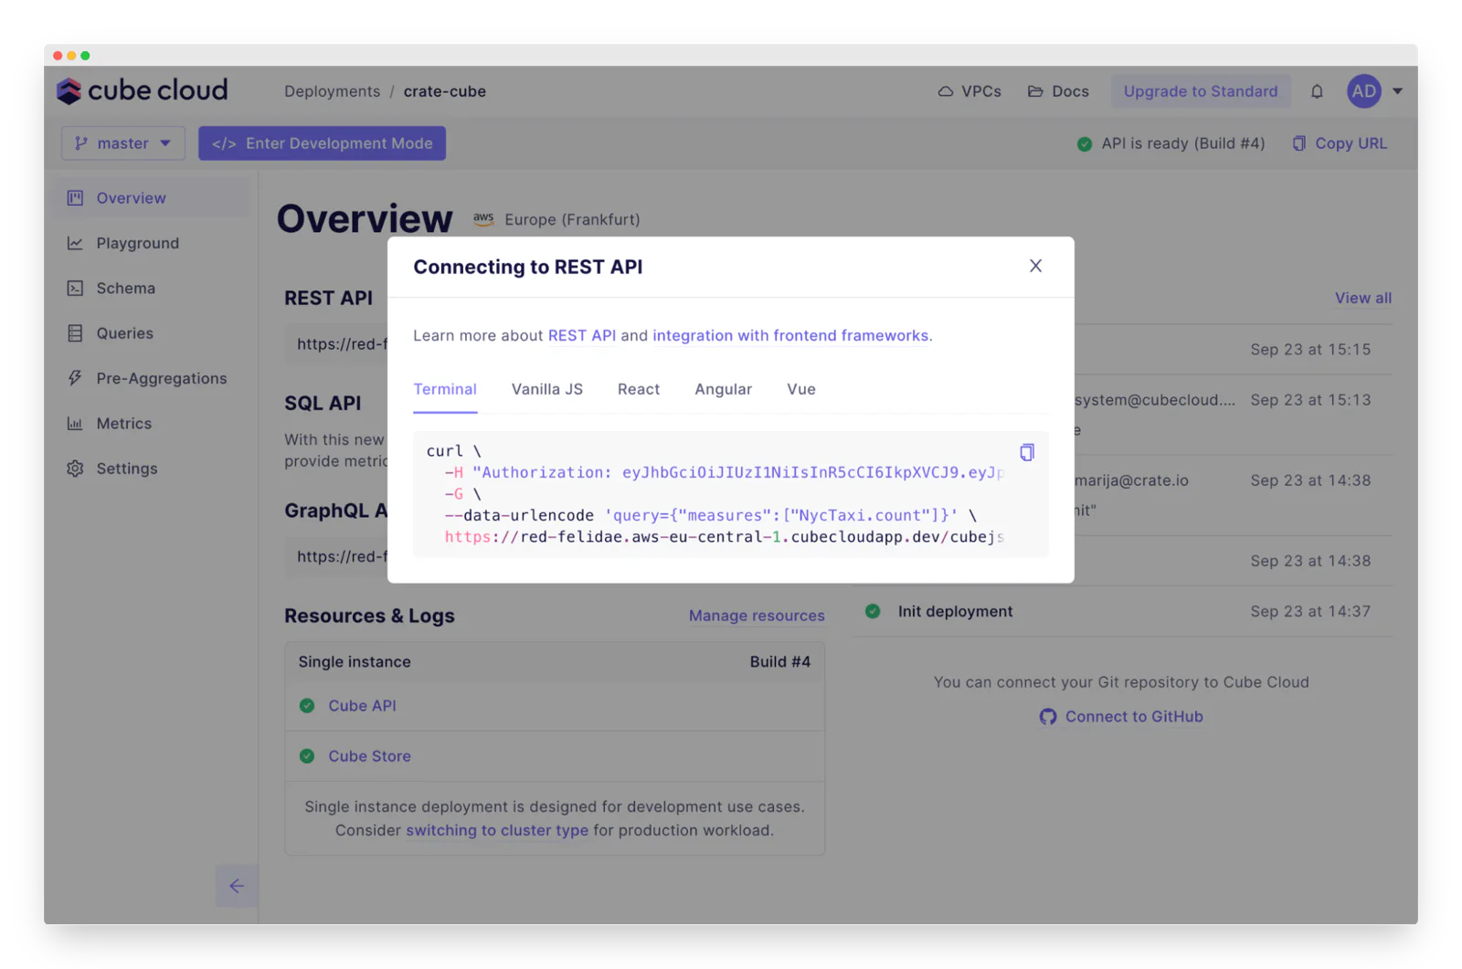The height and width of the screenshot is (969, 1462).
Task: Click the AWS logo near region
Action: click(x=483, y=219)
